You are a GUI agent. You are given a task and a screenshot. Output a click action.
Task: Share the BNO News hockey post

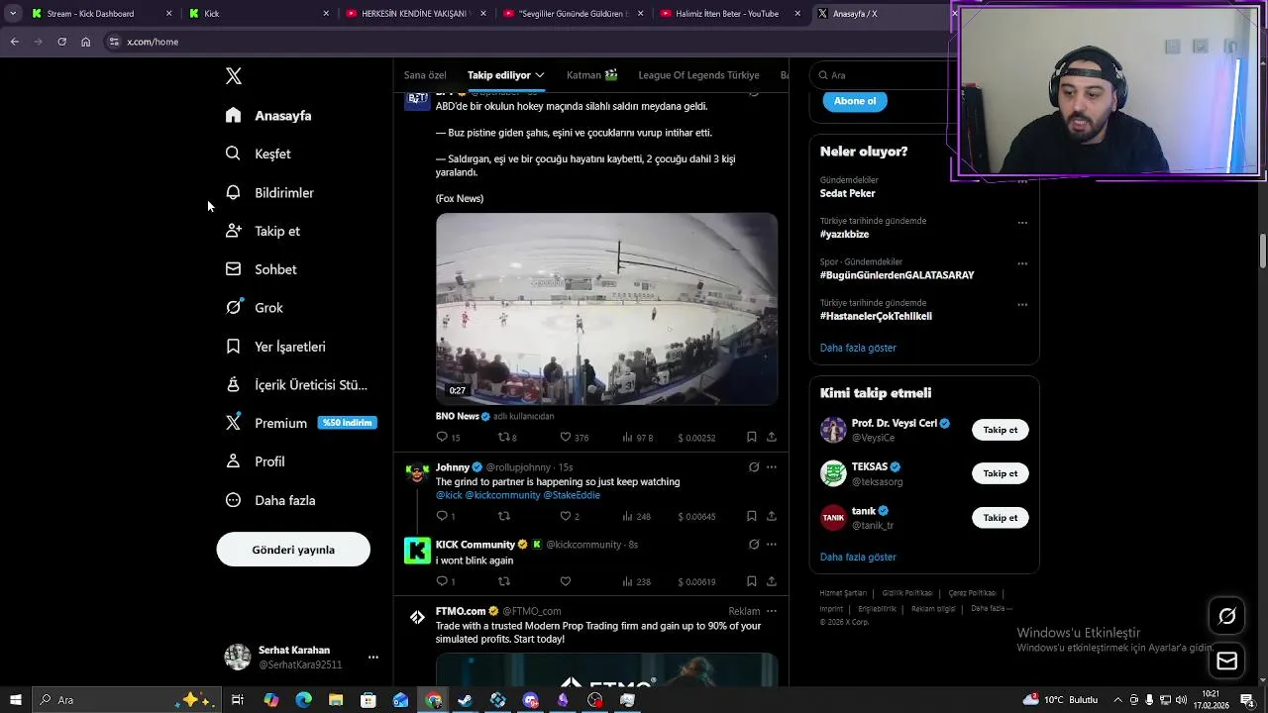coord(772,437)
